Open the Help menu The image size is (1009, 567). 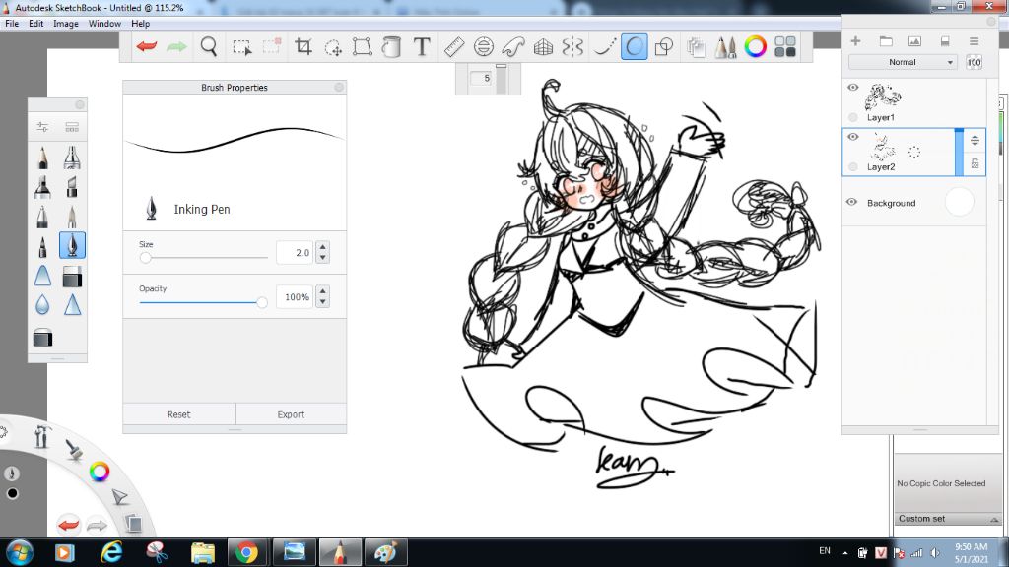coord(140,24)
